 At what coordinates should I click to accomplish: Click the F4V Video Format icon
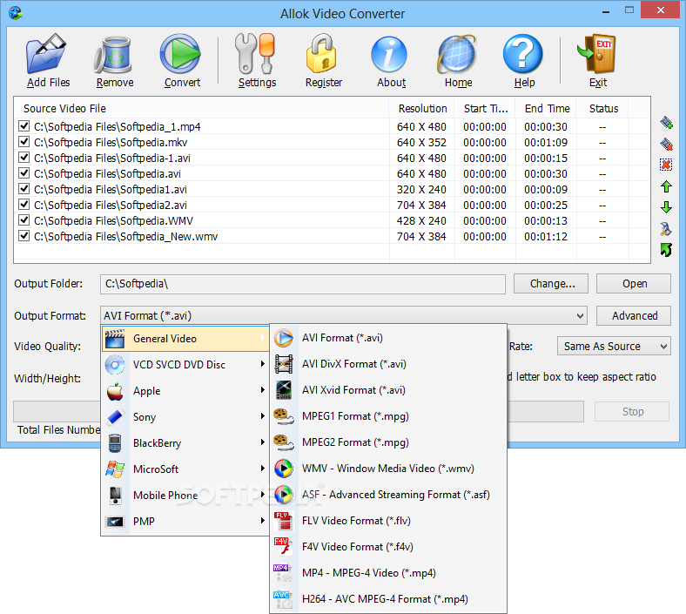pyautogui.click(x=284, y=547)
